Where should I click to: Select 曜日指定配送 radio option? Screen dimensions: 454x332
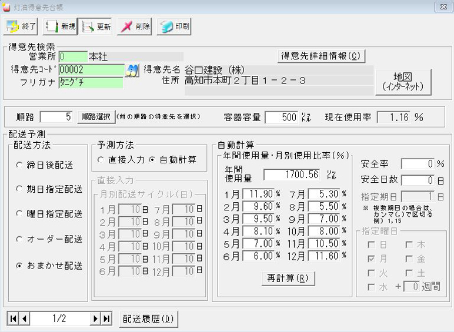point(20,214)
